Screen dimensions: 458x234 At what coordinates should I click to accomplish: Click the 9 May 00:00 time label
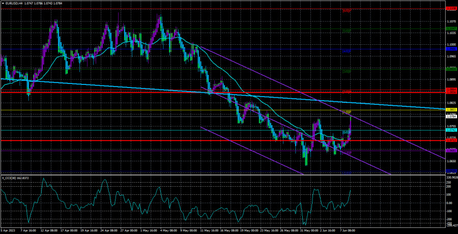tap(187, 230)
